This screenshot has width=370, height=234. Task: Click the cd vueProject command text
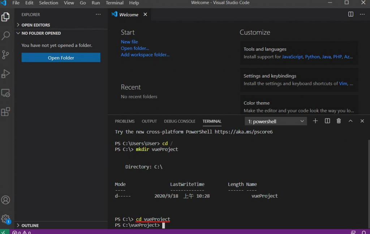tap(153, 219)
